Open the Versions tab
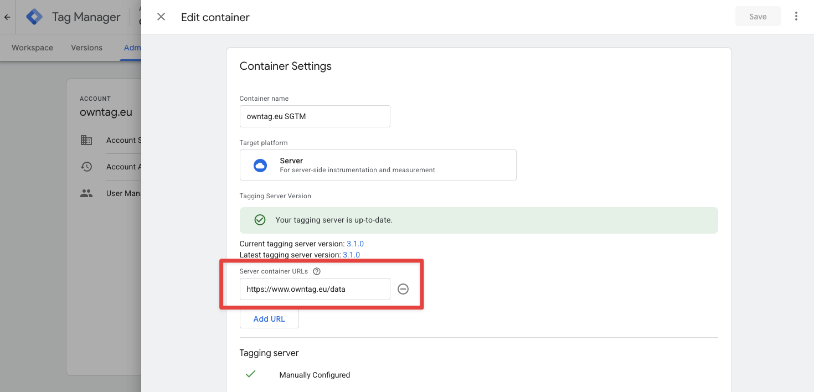 click(86, 48)
